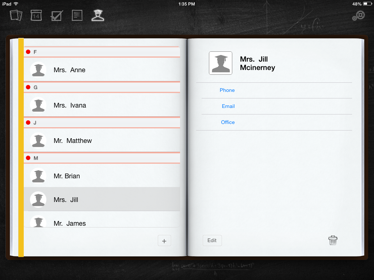
Task: Open the notebooks icon in top toolbar
Action: click(16, 15)
